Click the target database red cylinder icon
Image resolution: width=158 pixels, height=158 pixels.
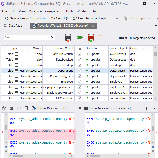(91, 38)
